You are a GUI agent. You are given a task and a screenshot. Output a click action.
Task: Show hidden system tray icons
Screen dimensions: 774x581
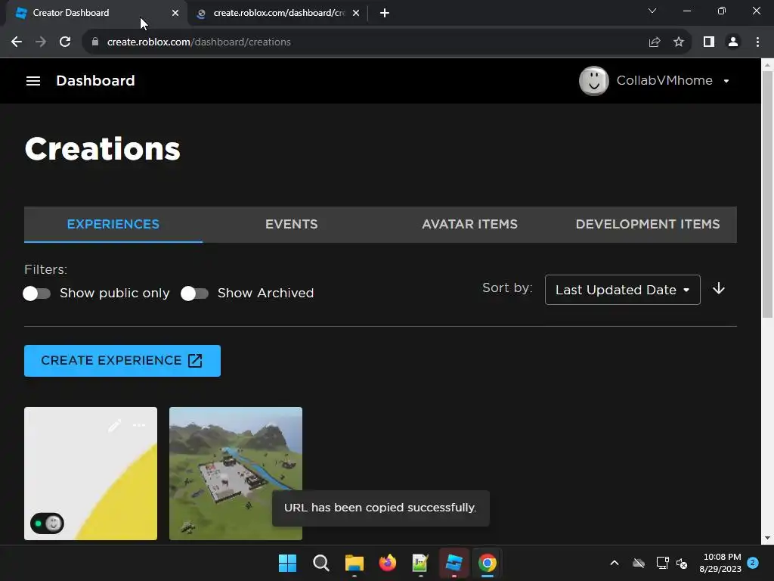pos(615,563)
